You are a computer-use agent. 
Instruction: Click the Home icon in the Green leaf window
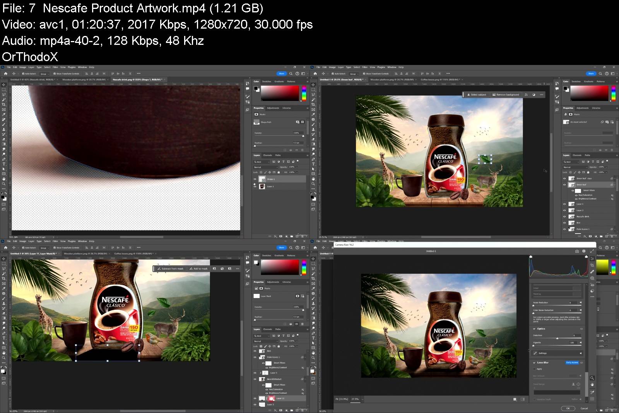coord(315,73)
